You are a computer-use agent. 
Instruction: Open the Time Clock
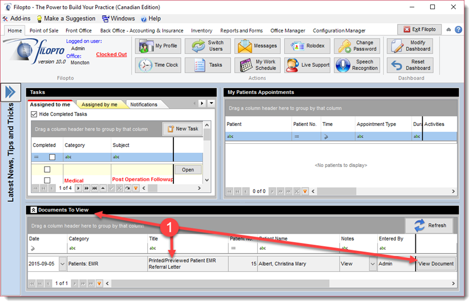click(158, 65)
